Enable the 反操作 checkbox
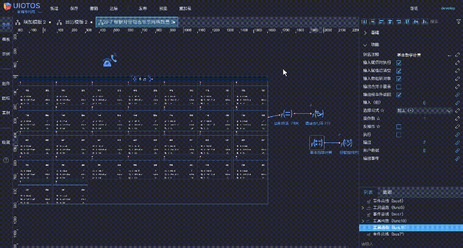Screen dimensions: 463x248 coord(399,127)
